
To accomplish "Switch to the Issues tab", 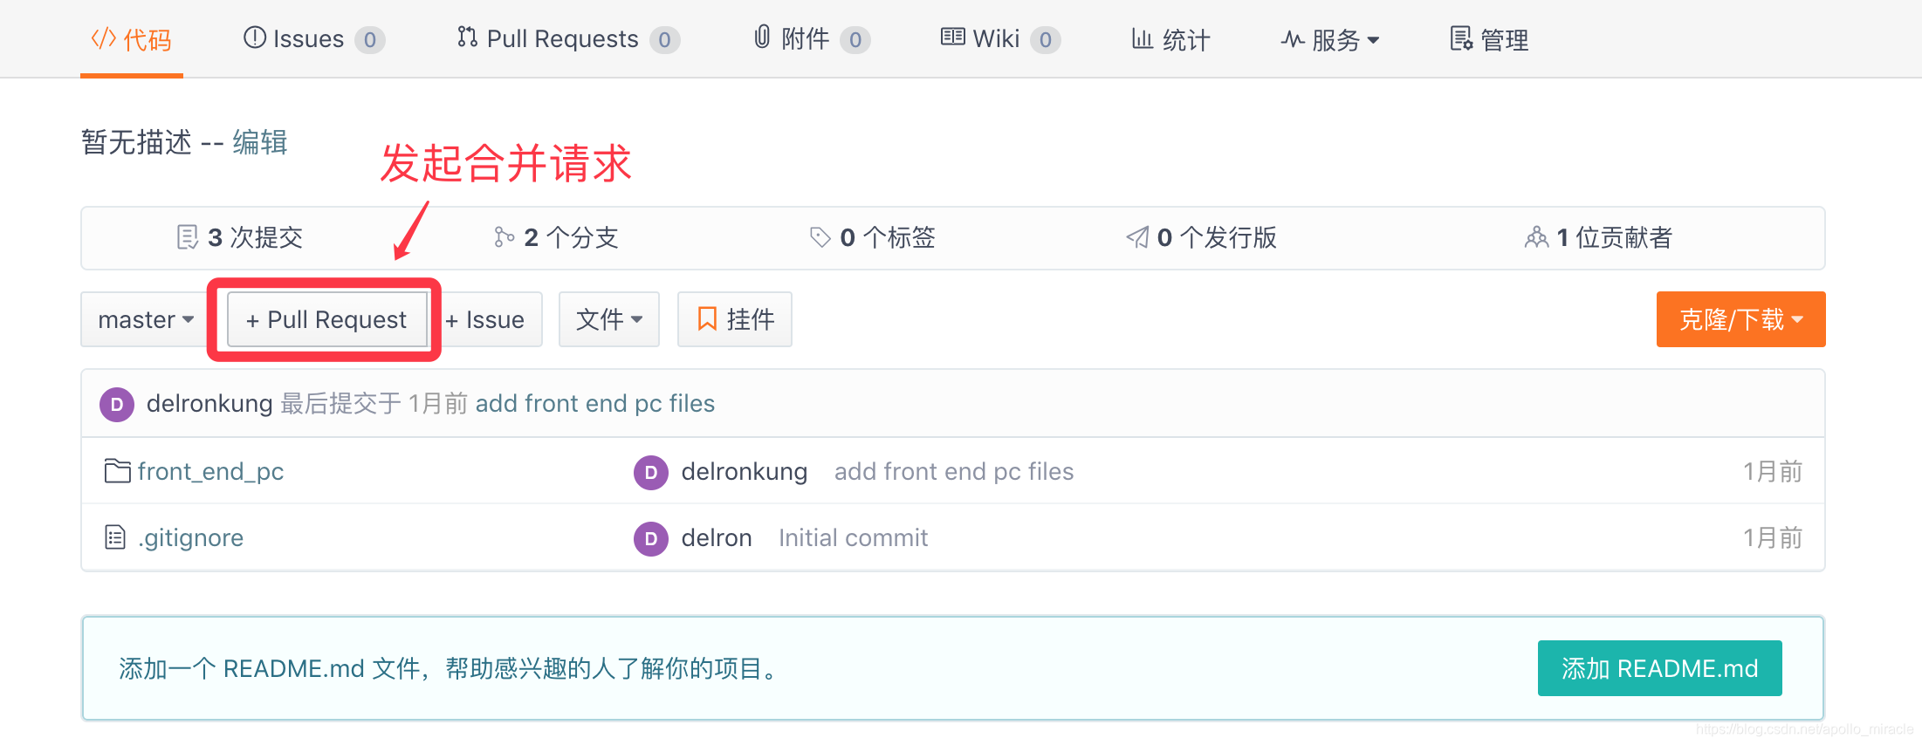I will point(314,39).
